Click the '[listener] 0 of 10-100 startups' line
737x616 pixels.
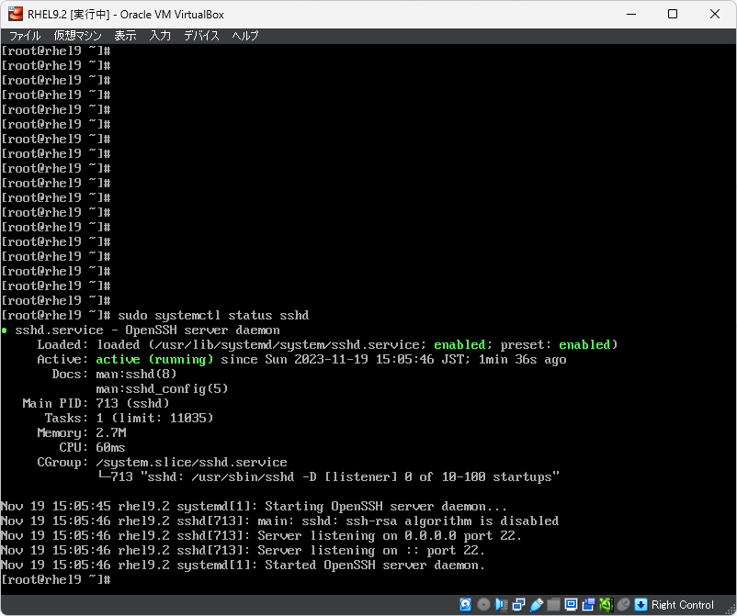pyautogui.click(x=328, y=476)
